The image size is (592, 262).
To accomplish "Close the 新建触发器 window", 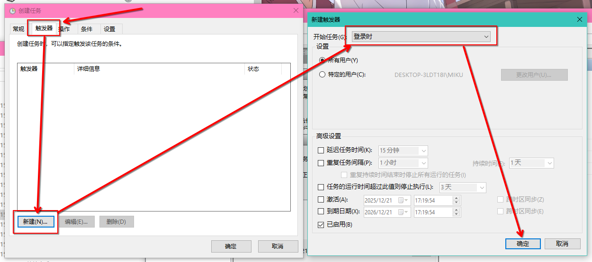I will pos(580,19).
